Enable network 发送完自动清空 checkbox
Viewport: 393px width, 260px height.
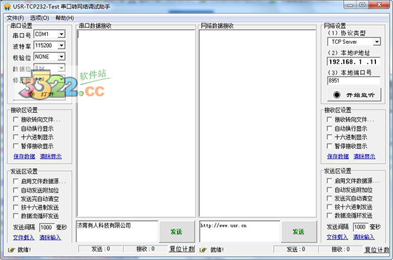point(329,198)
